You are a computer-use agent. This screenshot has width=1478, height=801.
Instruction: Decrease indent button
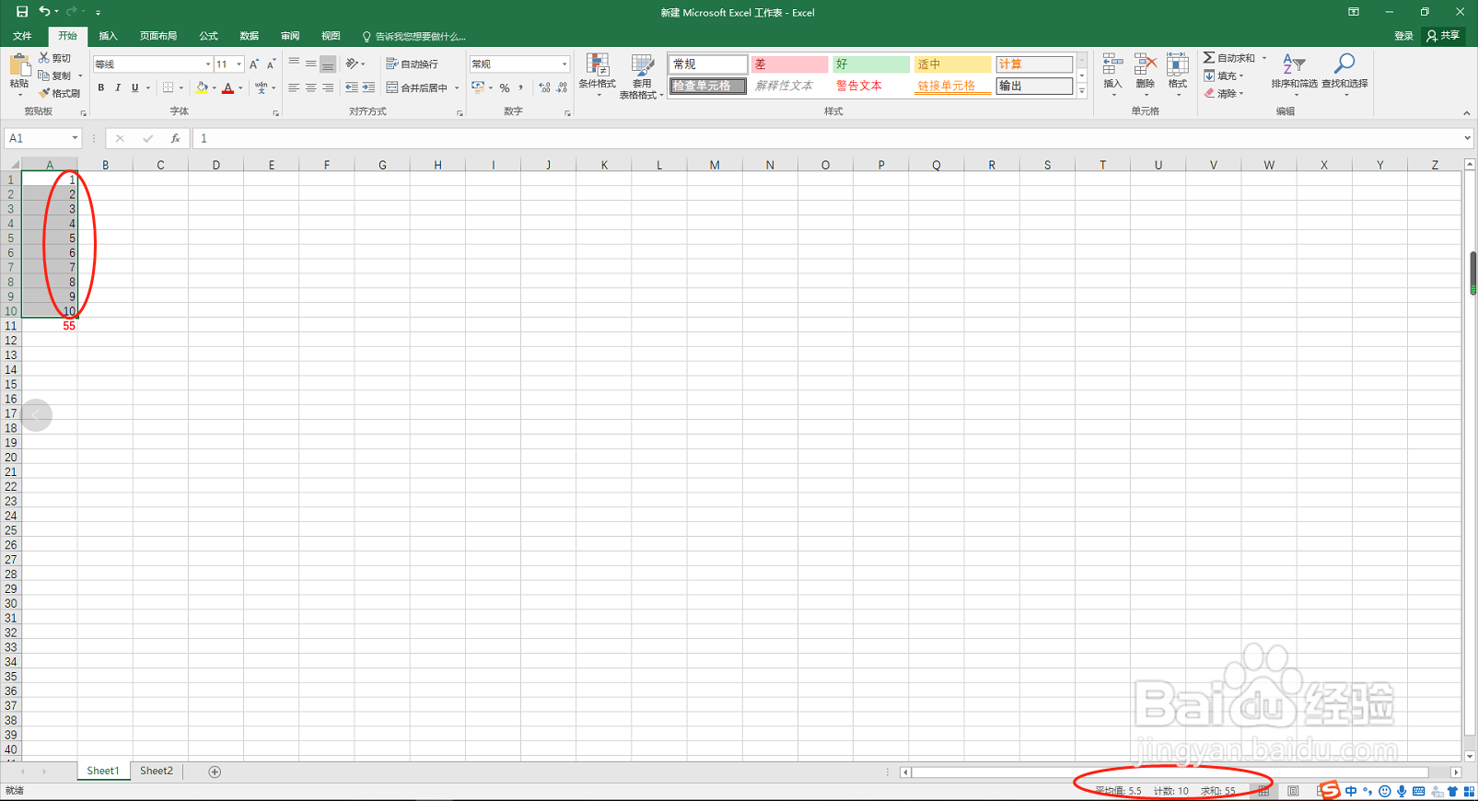click(x=352, y=87)
